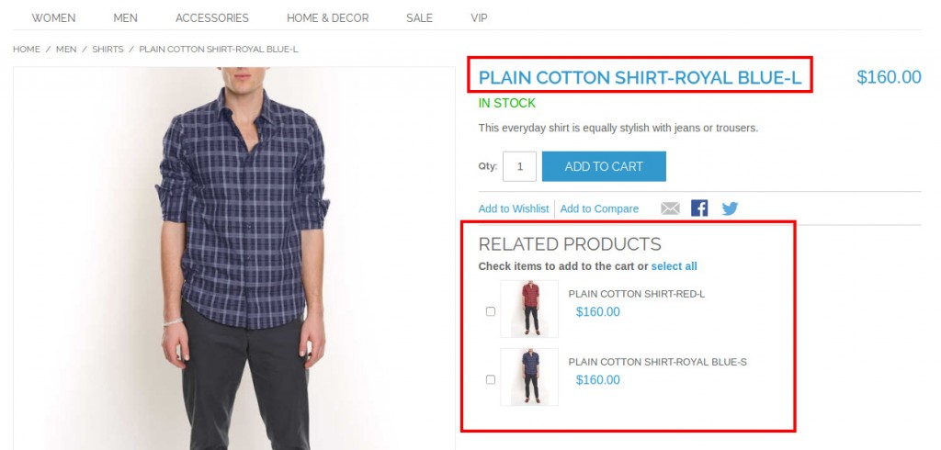Click Add to Wishlist link
Viewport: 941px width, 450px height.
coord(513,209)
